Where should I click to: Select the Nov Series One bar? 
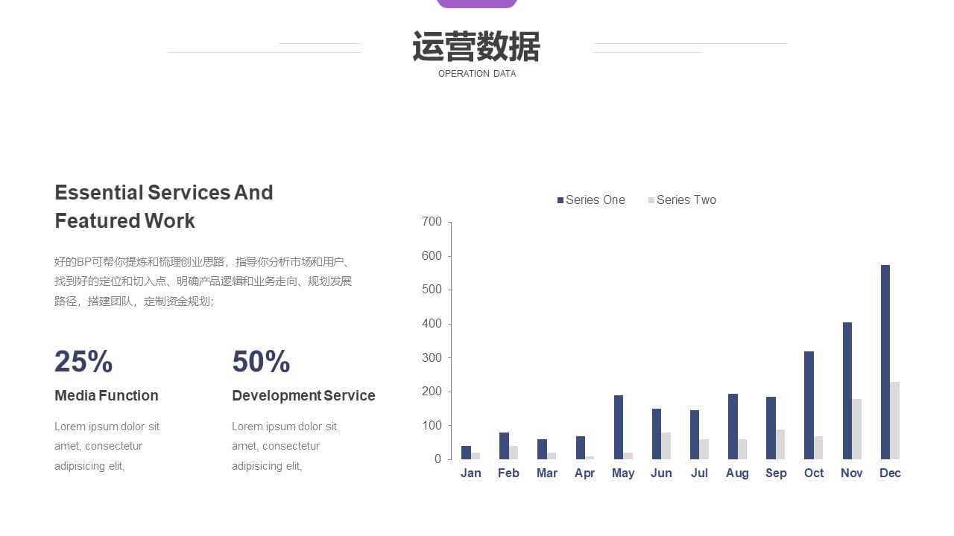[x=847, y=391]
